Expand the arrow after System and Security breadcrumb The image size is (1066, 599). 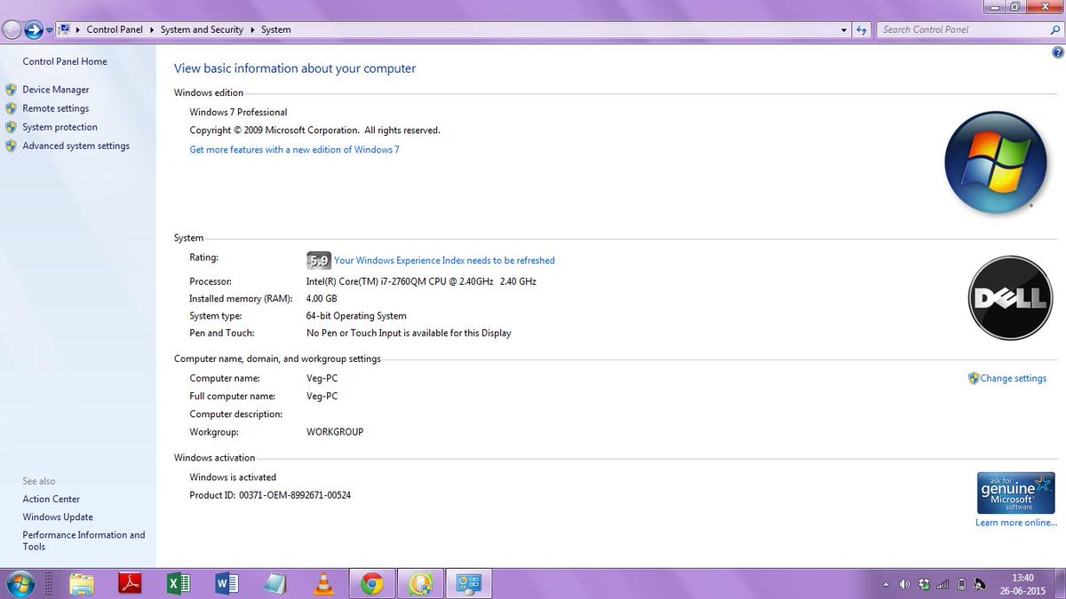(252, 29)
